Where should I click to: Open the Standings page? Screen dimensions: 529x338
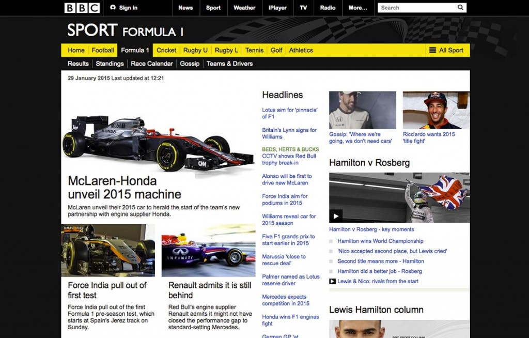coord(110,64)
